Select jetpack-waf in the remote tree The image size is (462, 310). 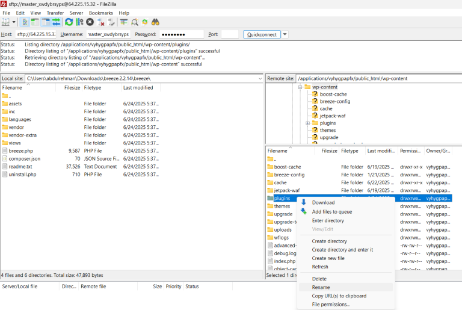click(332, 116)
